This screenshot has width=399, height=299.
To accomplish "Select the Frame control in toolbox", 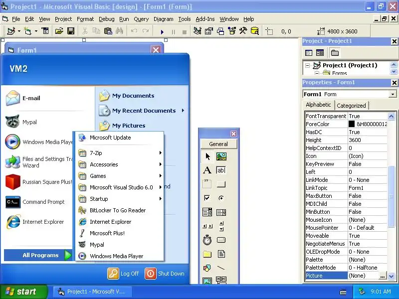I will [x=207, y=184].
